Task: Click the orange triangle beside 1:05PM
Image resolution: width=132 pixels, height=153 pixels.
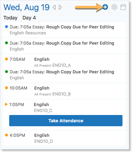Action: pyautogui.click(x=6, y=104)
